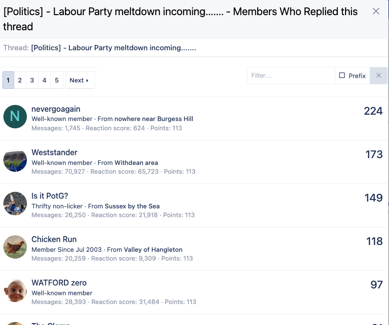Click the Valley of Hangleton location link
This screenshot has height=325, width=389.
(x=153, y=249)
